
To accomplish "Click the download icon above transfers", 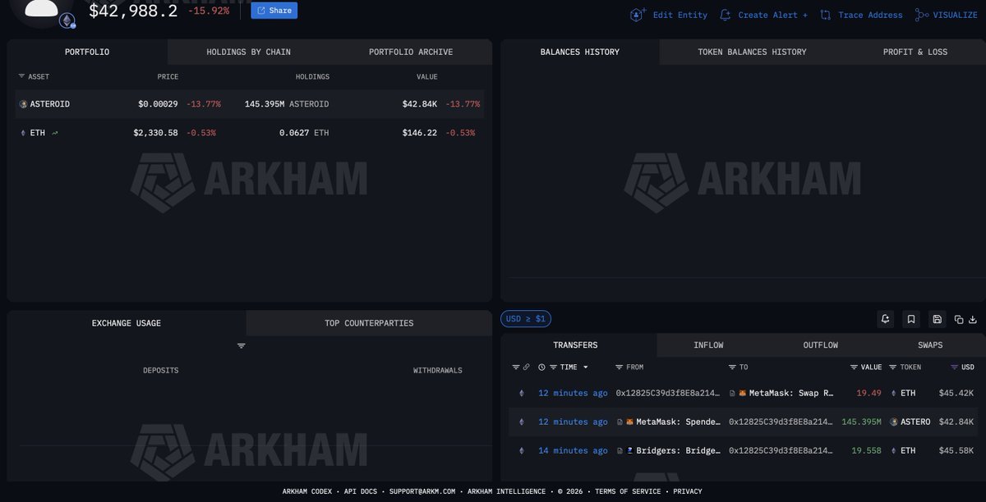I will tap(973, 319).
